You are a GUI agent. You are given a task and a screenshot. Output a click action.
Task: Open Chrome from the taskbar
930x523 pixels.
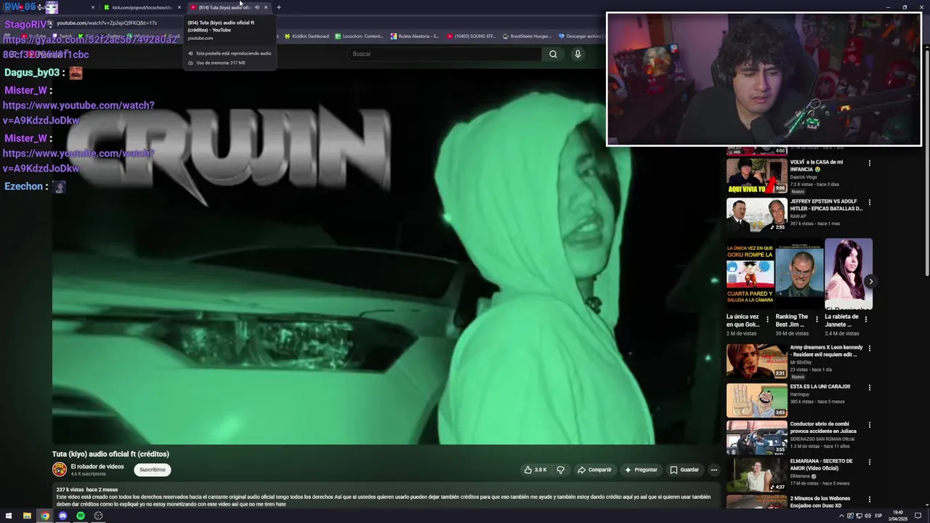point(45,516)
